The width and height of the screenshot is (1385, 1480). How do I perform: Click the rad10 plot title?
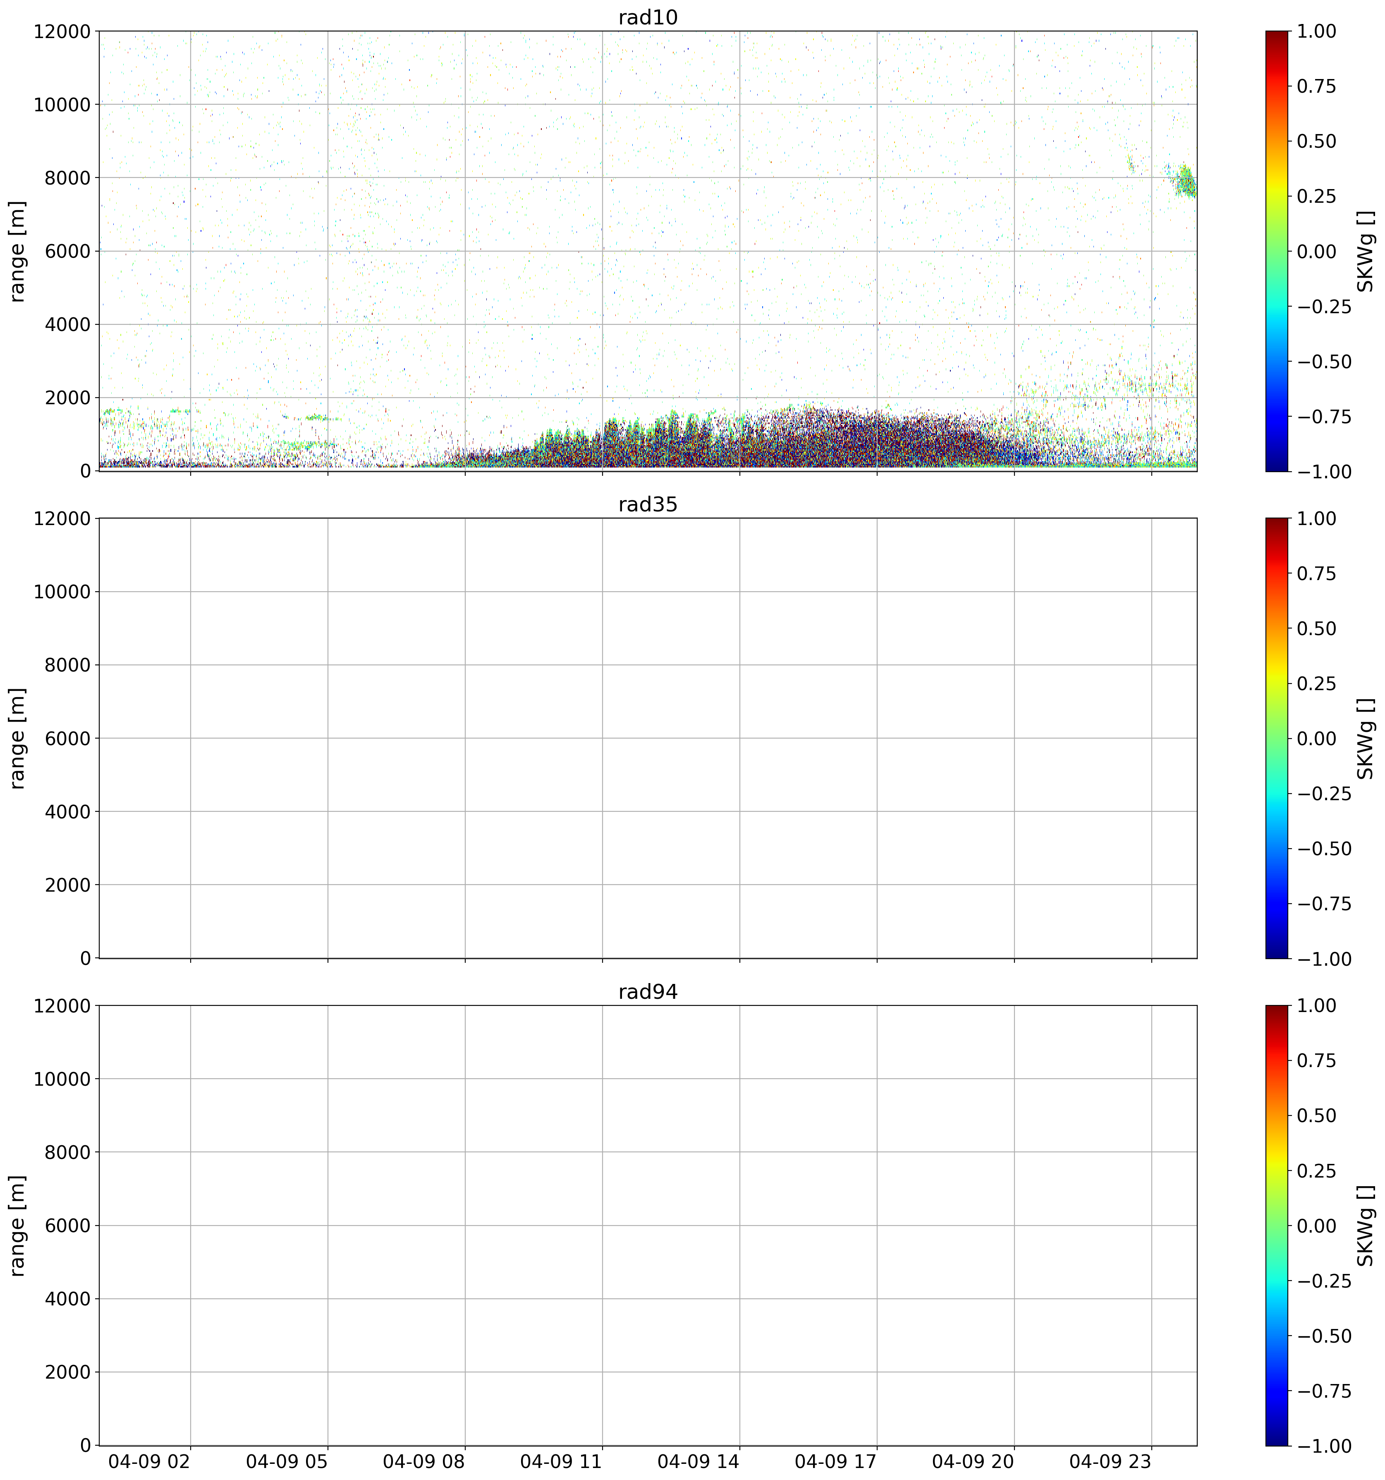648,17
